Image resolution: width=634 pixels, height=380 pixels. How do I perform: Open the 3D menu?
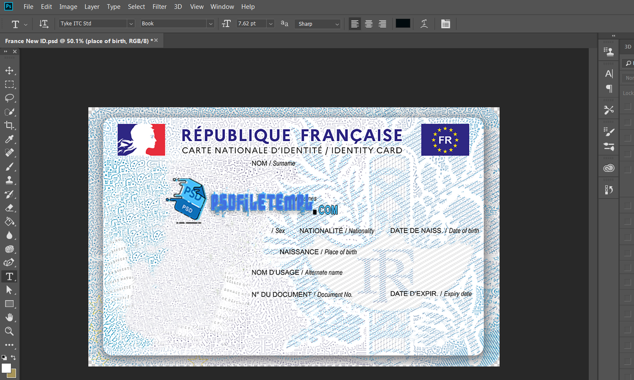point(178,6)
